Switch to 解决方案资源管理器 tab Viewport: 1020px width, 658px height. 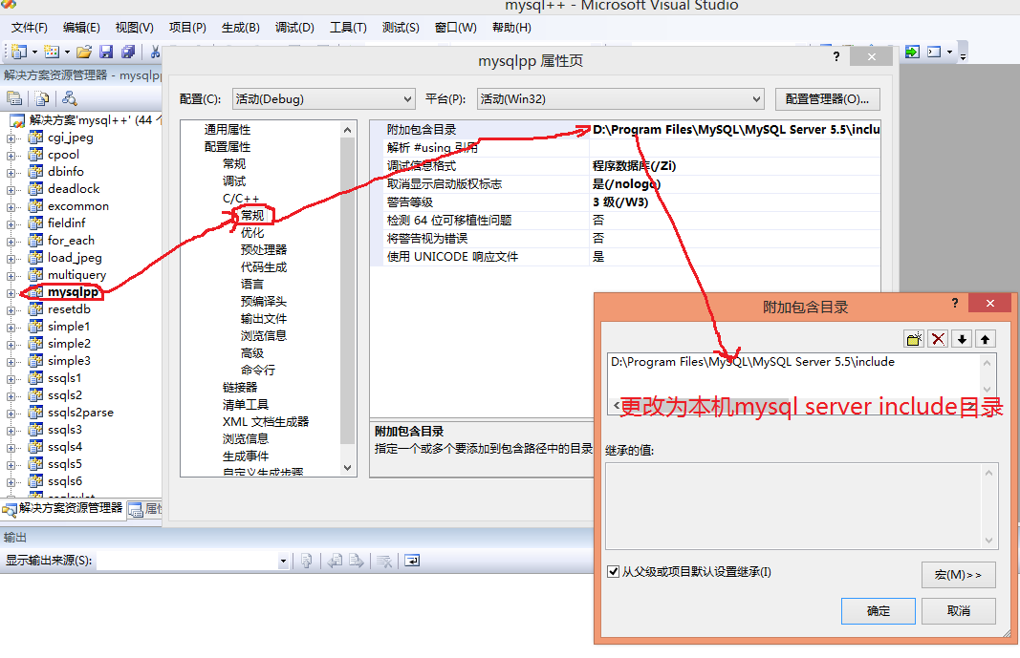pyautogui.click(x=63, y=508)
